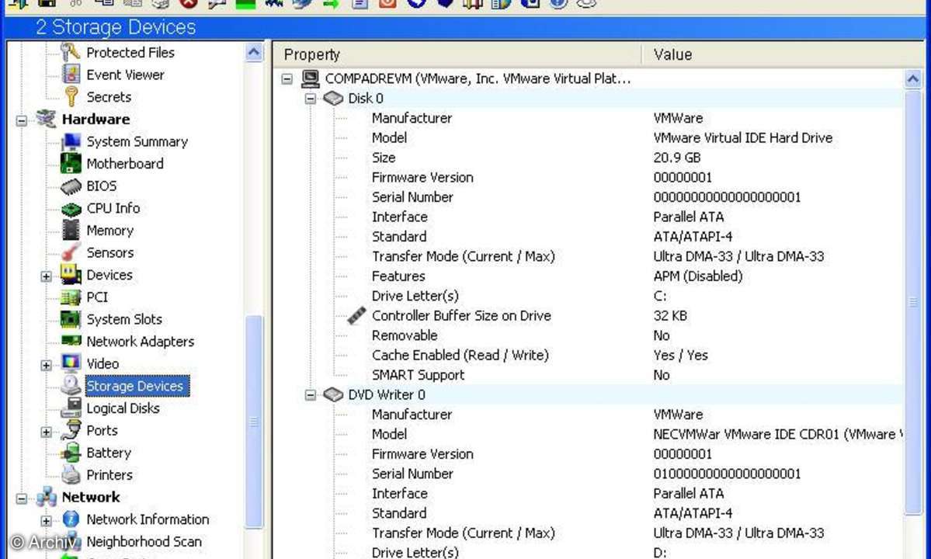Viewport: 931px width, 559px height.
Task: Select Event Viewer in the tree
Action: [x=125, y=75]
